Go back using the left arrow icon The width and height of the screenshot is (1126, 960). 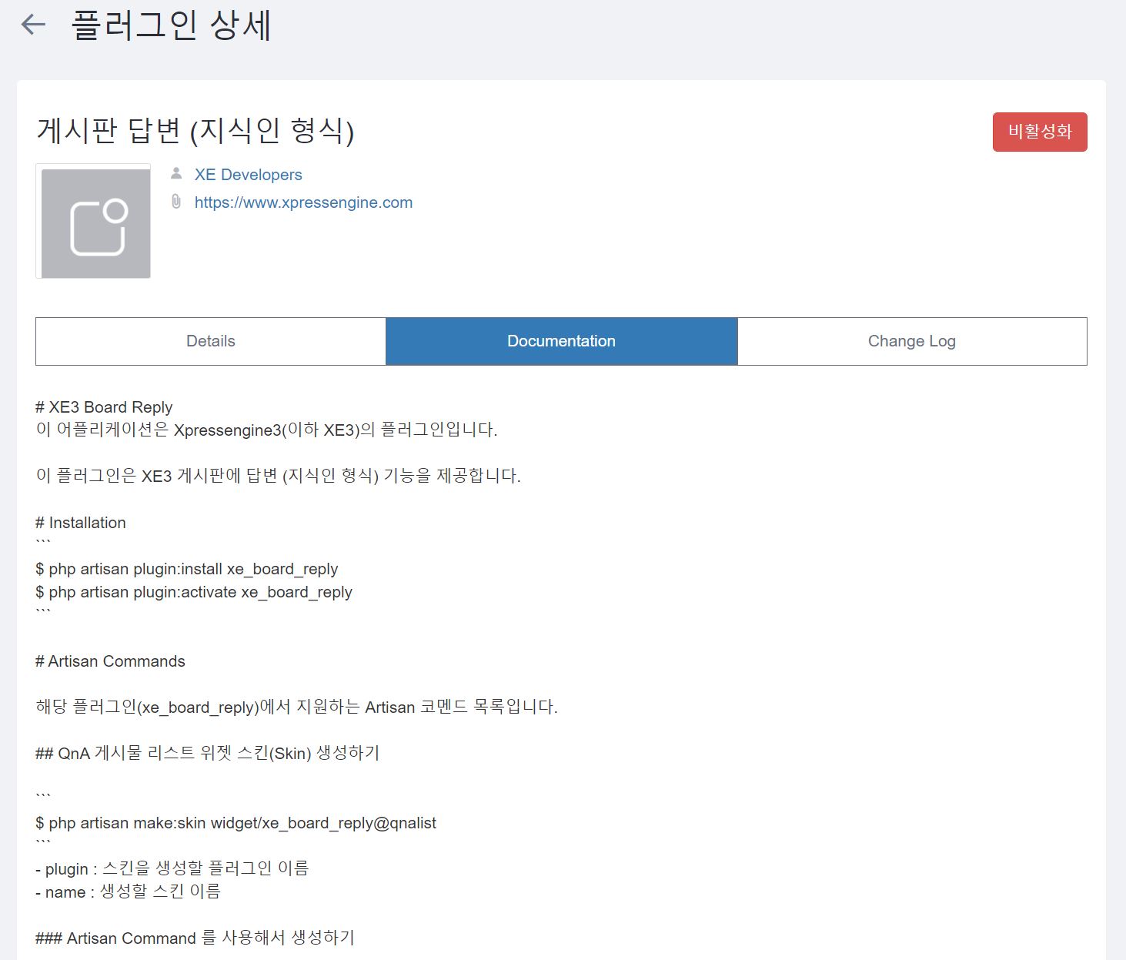33,25
